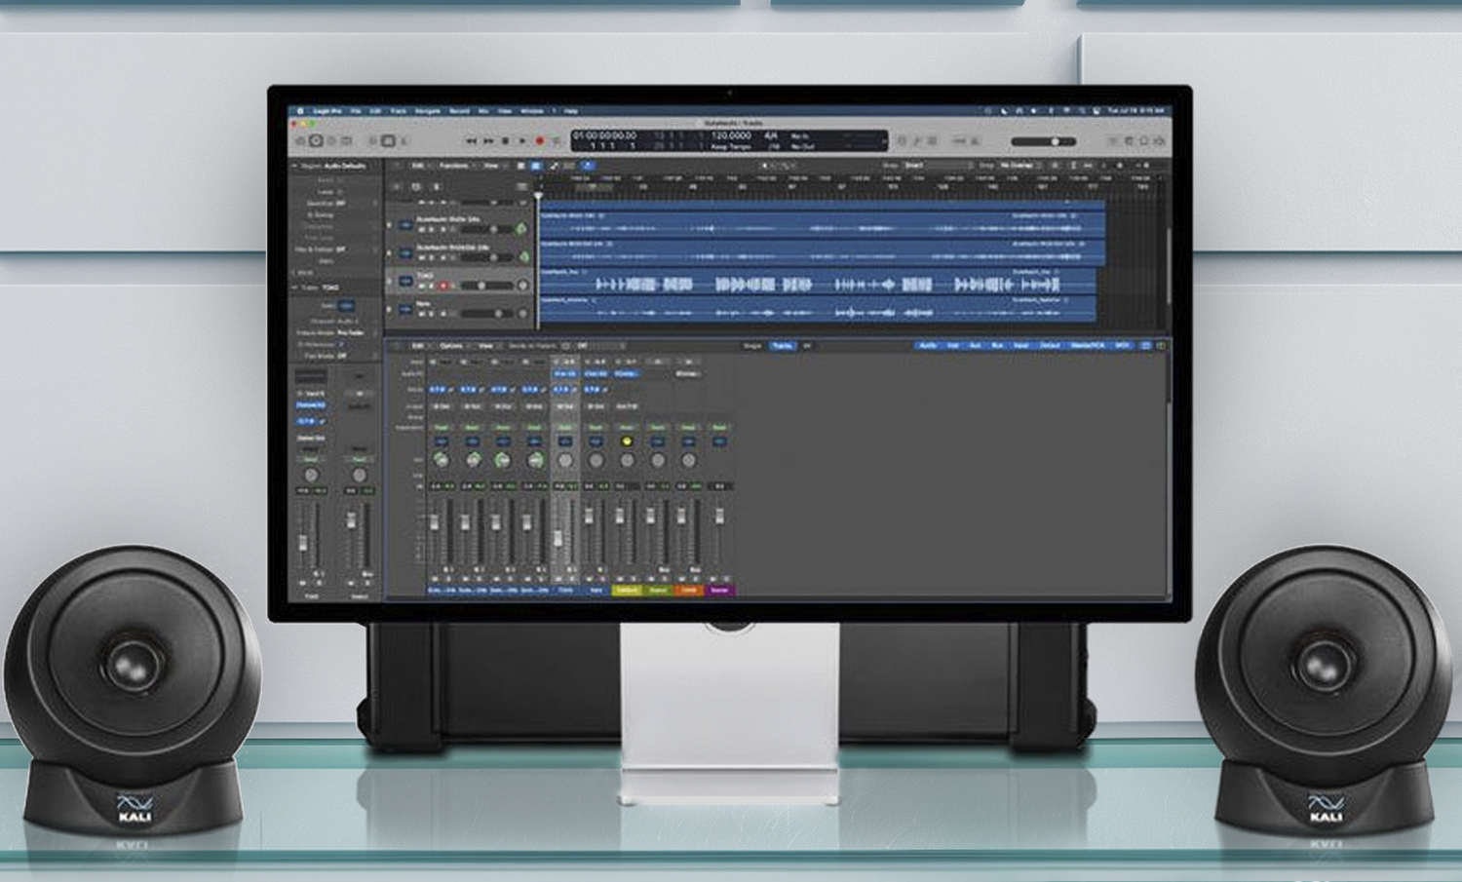Switch mixer to Tracks view
Viewport: 1462px width, 882px height.
(782, 346)
